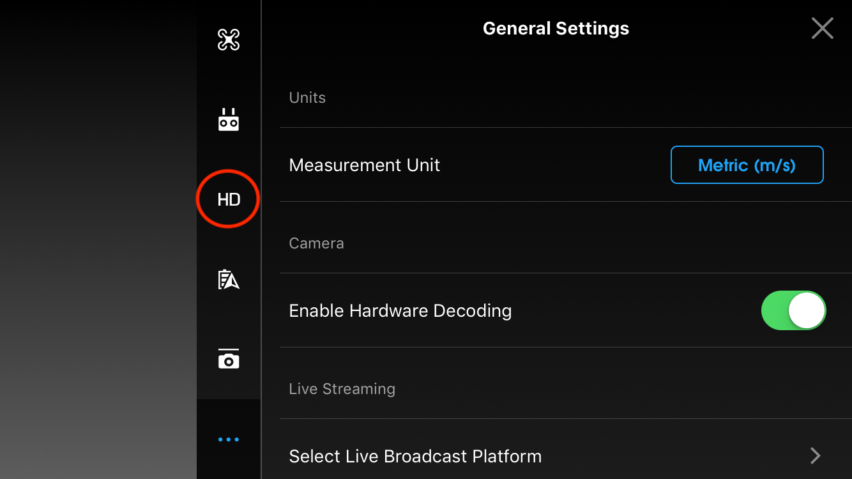Tap the camera view area behind the settings
Image resolution: width=852 pixels, height=479 pixels.
tap(98, 240)
